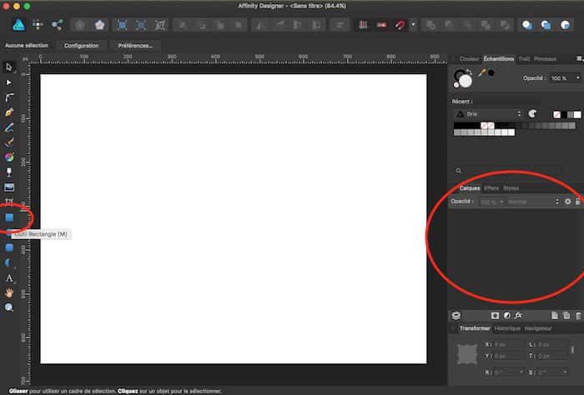Select the Corner tool

click(9, 97)
